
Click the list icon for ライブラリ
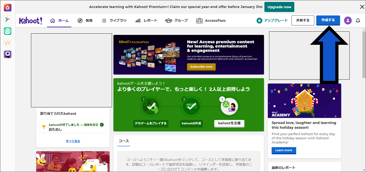tap(104, 21)
